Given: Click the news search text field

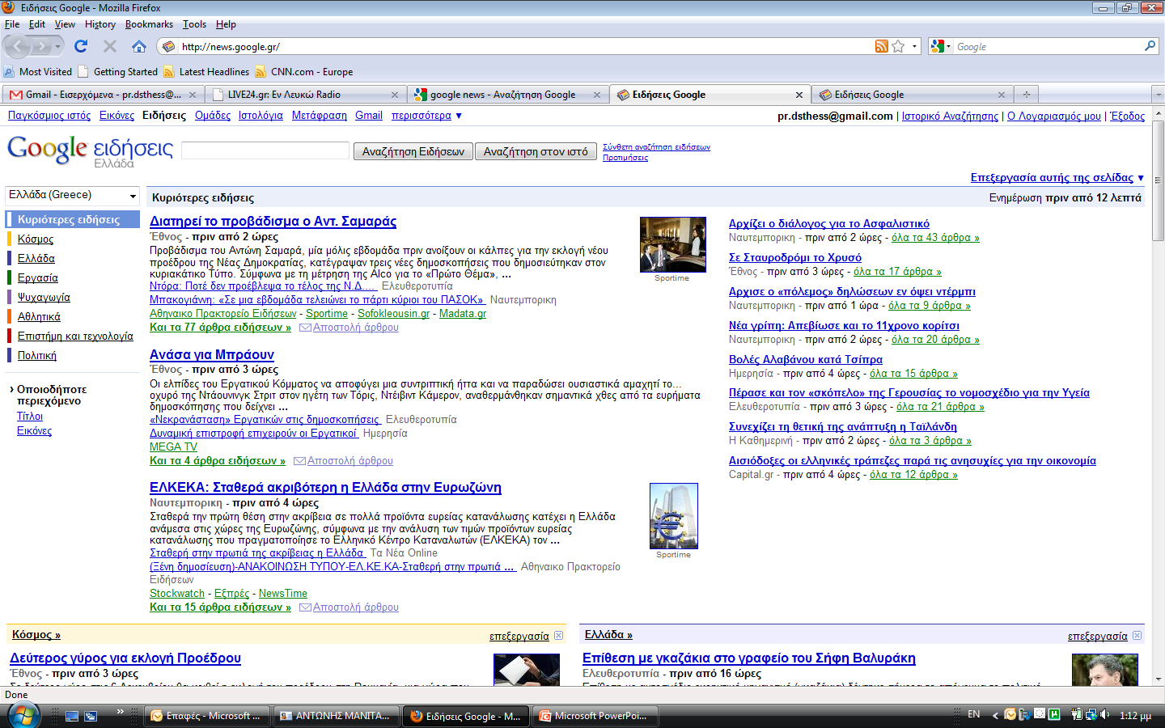Looking at the screenshot, I should click(x=265, y=150).
